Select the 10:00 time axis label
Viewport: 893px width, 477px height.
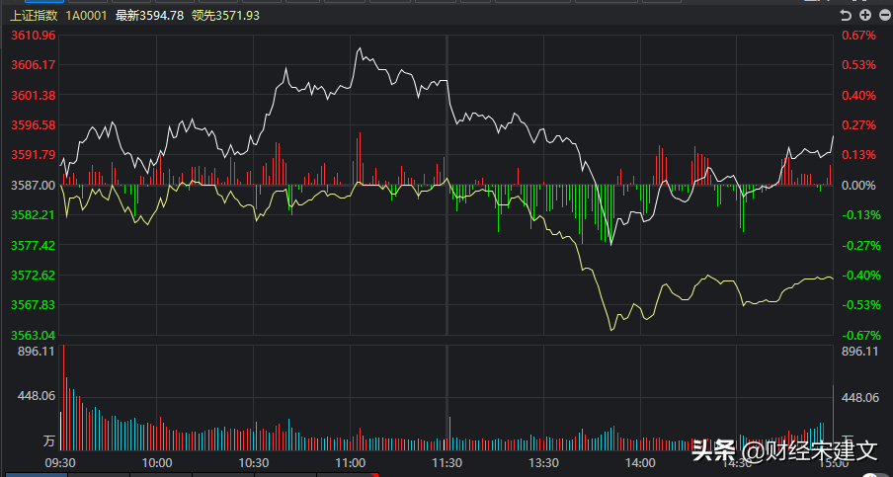157,462
